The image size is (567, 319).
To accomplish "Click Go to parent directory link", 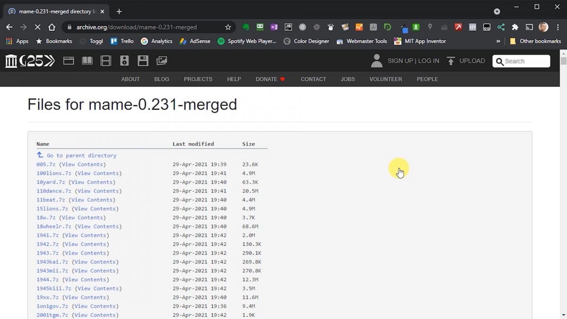I will click(81, 155).
